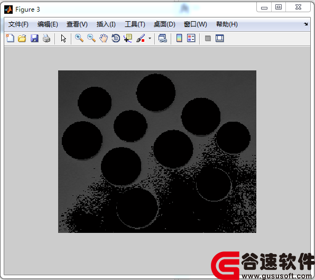Enable the Rotate 3D tool
315x280 pixels.
[x=116, y=38]
